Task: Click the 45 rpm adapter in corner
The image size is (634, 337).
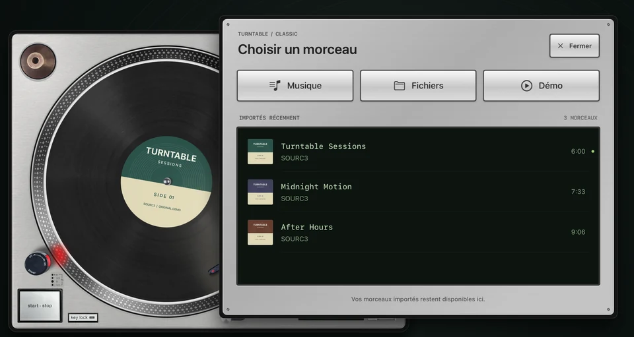Action: pyautogui.click(x=38, y=61)
